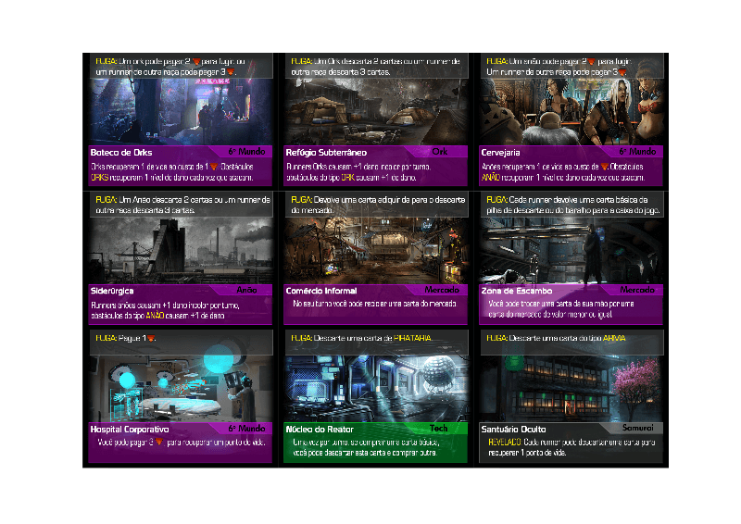Click the Refúgio Subterrâneo card artwork
Image resolution: width=741 pixels, height=524 pixels.
376,112
